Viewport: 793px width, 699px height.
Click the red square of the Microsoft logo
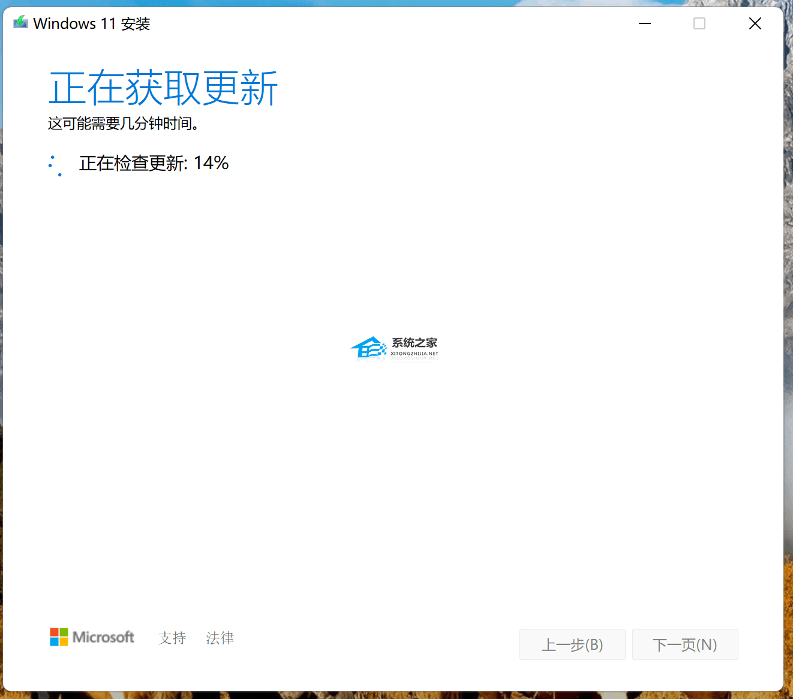click(x=53, y=632)
